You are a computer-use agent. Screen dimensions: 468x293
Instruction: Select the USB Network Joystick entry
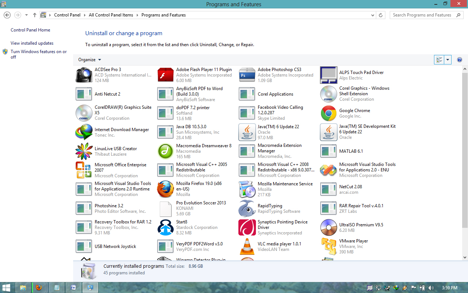(x=115, y=246)
